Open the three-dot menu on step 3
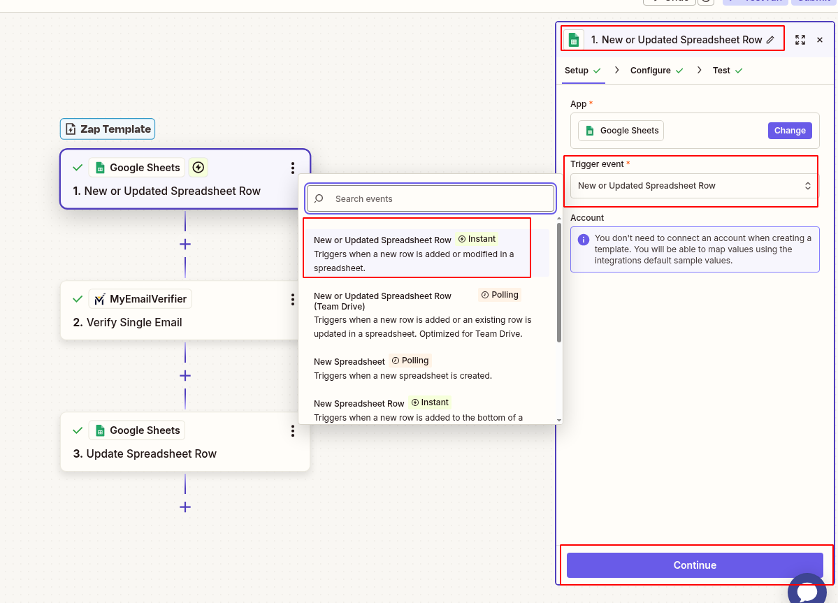 292,431
